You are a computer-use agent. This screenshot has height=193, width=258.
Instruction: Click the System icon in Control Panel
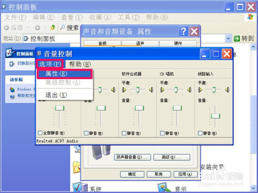tap(79, 187)
